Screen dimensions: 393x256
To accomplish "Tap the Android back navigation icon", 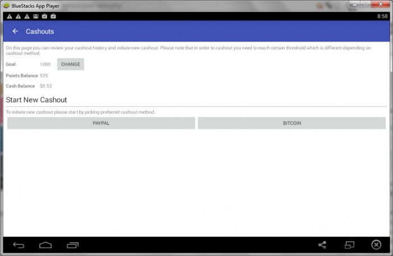I will 19,245.
